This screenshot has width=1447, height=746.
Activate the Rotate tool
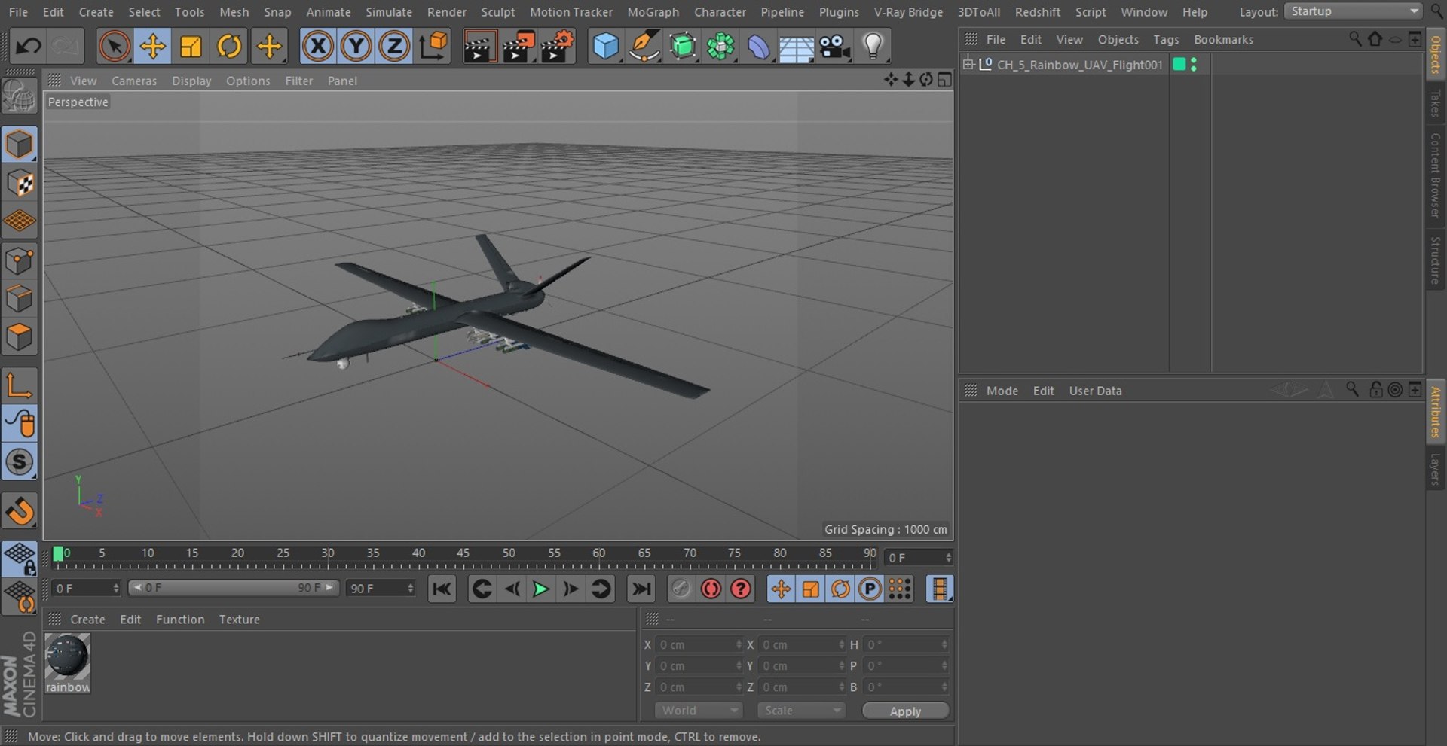pos(229,47)
